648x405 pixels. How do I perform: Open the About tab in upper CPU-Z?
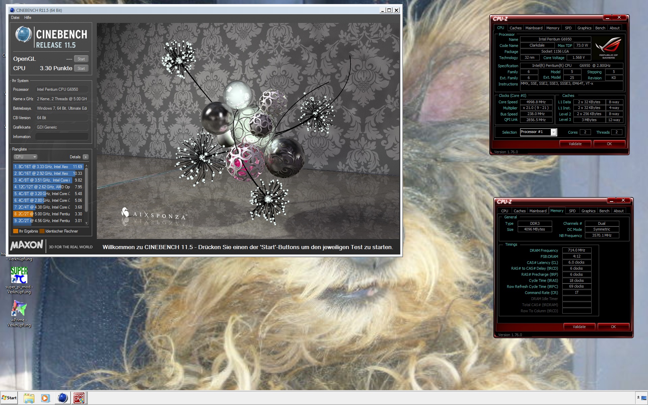pyautogui.click(x=615, y=28)
